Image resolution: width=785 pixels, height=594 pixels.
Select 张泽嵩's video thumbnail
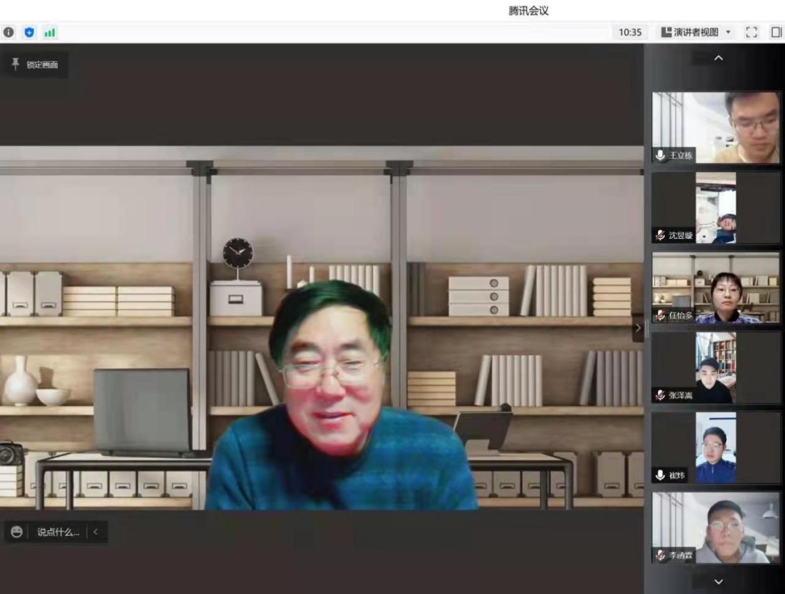pyautogui.click(x=716, y=367)
